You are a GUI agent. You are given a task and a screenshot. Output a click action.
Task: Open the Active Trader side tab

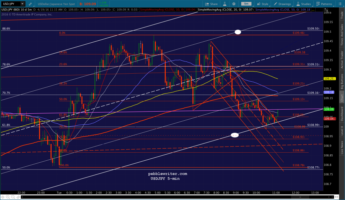(342, 59)
